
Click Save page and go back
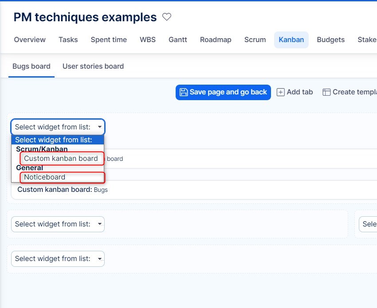coord(223,92)
